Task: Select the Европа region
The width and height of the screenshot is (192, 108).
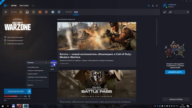Action: coord(53,66)
